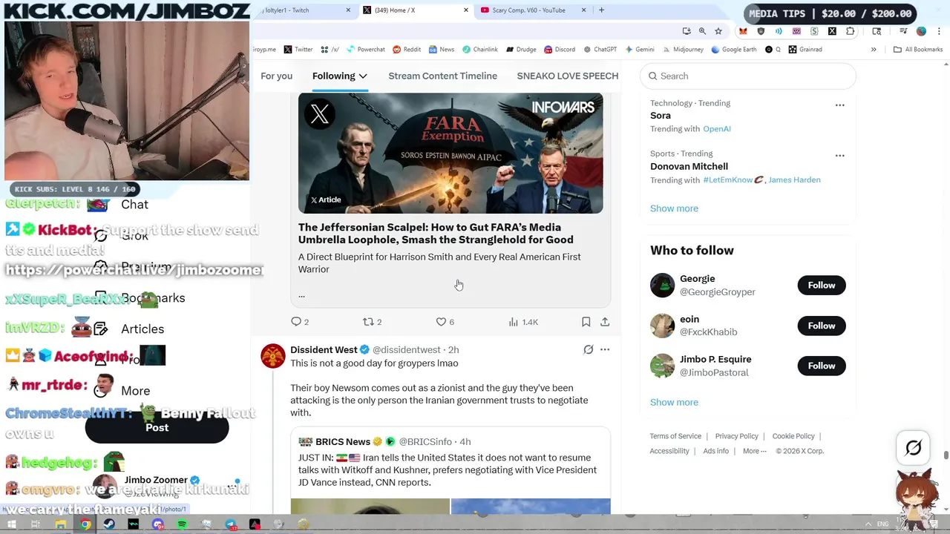The image size is (950, 534).
Task: Open Articles in the left sidebar
Action: (x=129, y=329)
